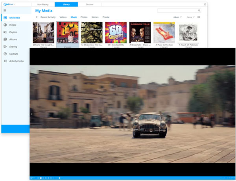Viewport: 236px width, 181px height.
Task: Open the Private category
Action: click(106, 17)
